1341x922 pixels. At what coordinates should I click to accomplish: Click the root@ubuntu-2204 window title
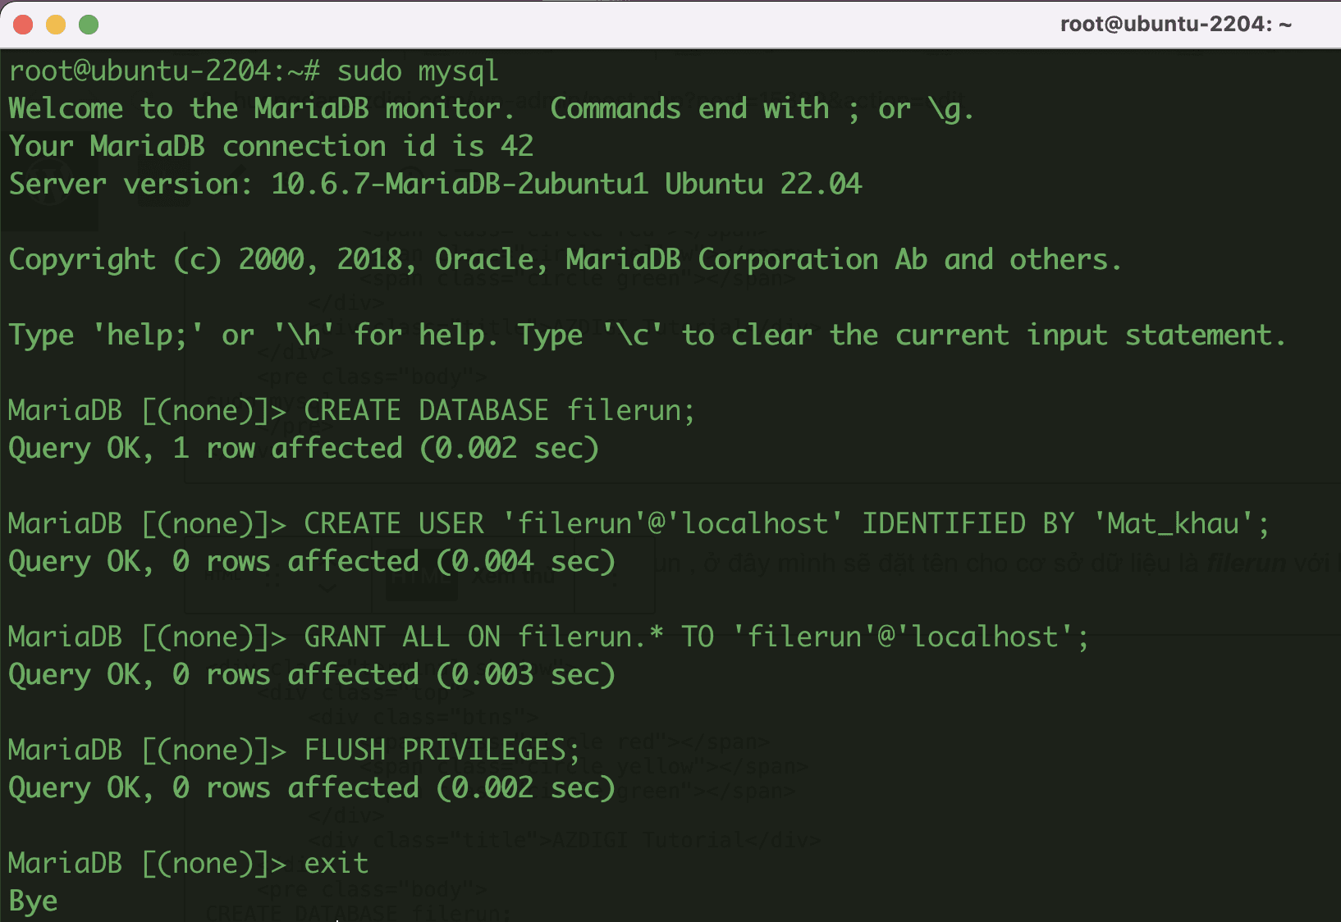pos(1175,24)
